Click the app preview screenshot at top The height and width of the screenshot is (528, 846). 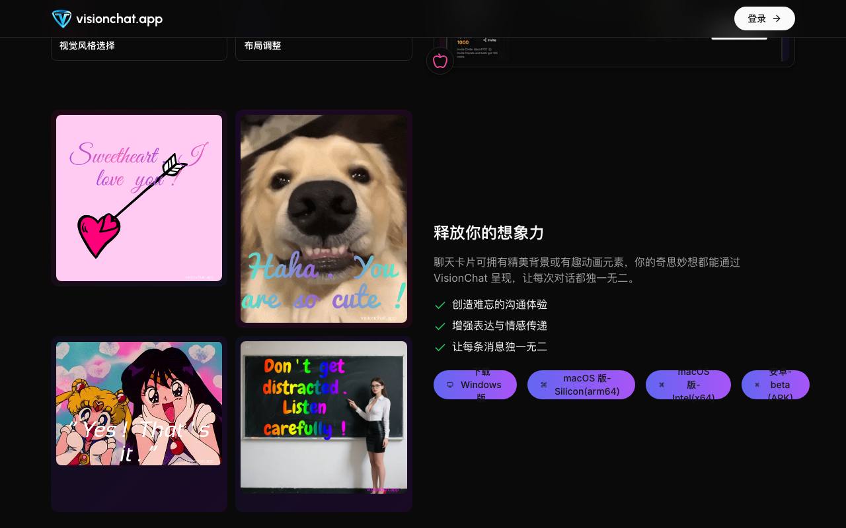(x=614, y=51)
